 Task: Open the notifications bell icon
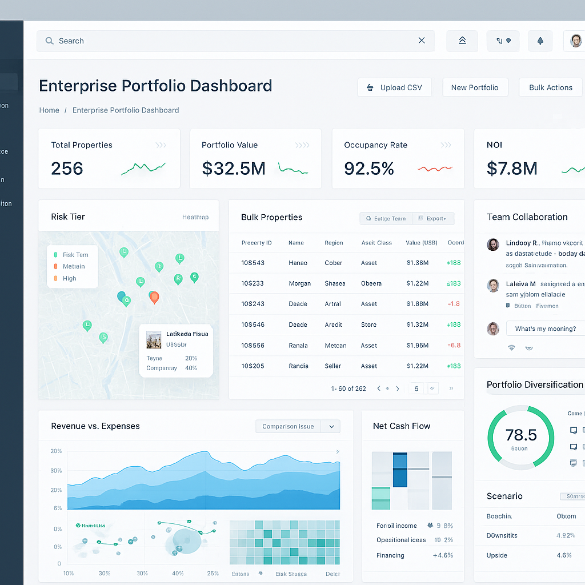click(x=540, y=41)
